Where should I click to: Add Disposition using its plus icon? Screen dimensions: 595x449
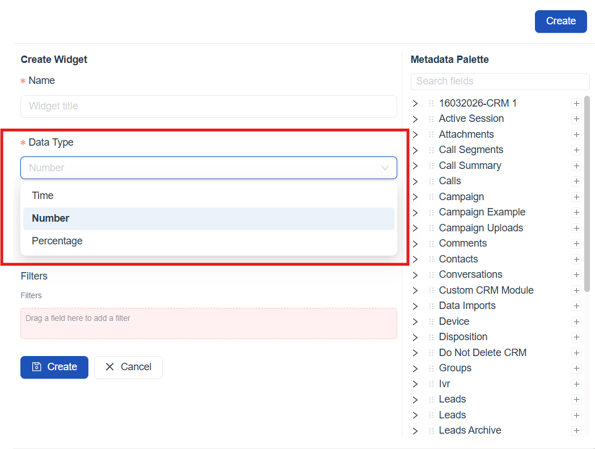[576, 337]
